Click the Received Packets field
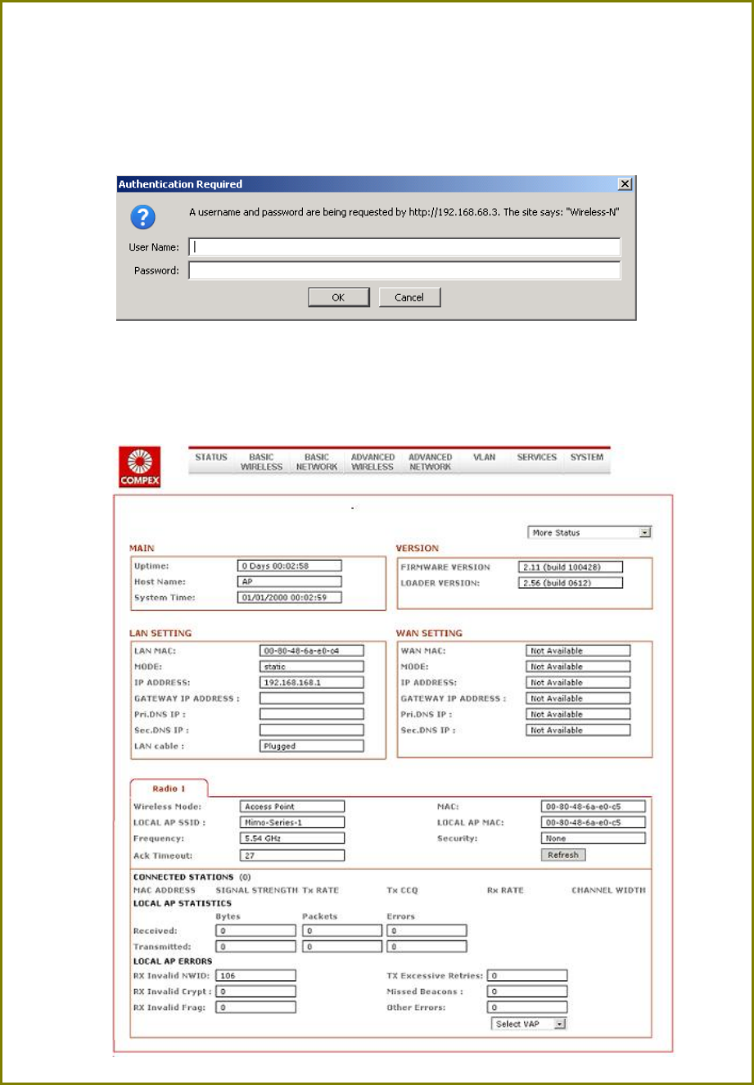 [342, 931]
